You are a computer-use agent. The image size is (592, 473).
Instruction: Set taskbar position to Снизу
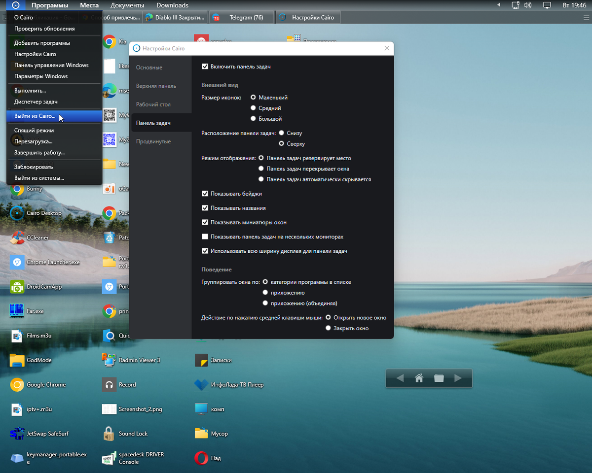tap(282, 133)
